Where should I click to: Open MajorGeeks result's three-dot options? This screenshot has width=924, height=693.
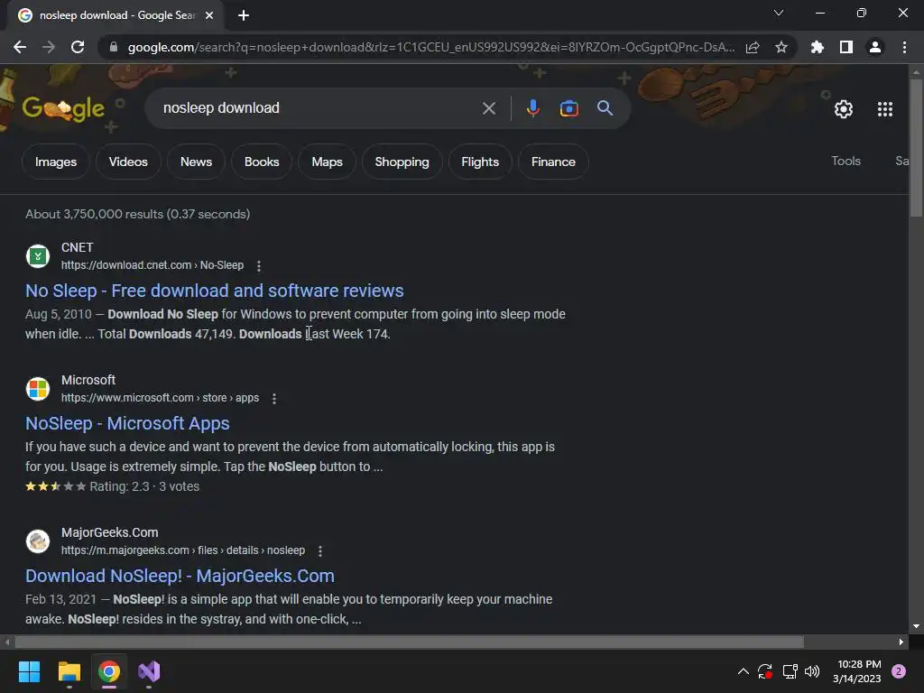click(320, 551)
